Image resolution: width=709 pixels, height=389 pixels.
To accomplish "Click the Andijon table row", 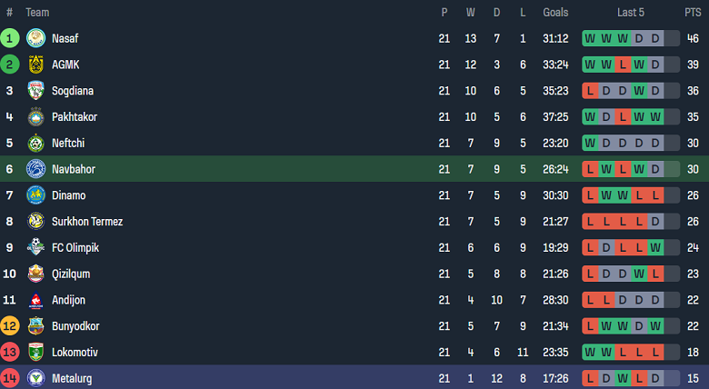I will tap(354, 300).
